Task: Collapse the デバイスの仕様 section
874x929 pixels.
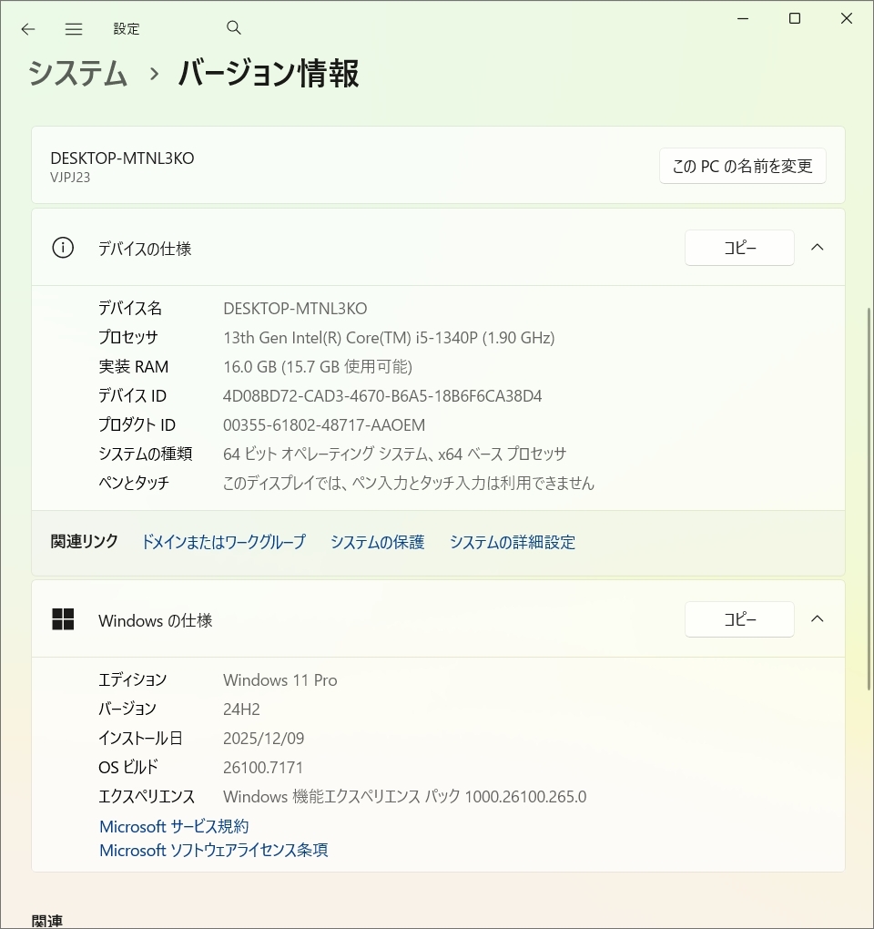Action: tap(817, 247)
